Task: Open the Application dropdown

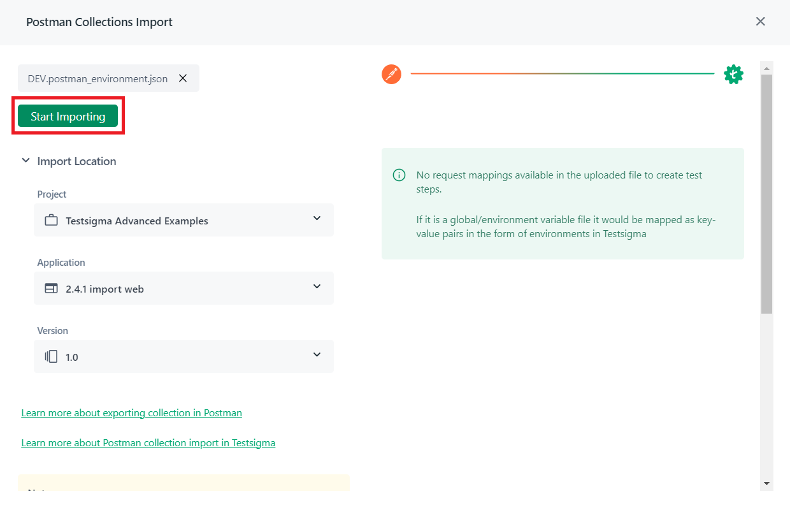Action: [x=183, y=288]
